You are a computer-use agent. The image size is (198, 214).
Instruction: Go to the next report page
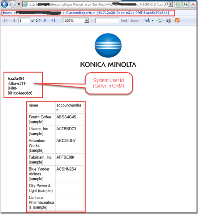click(x=45, y=20)
